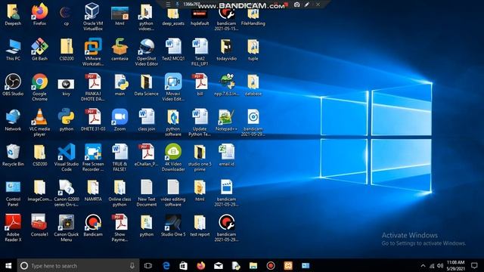484x272 pixels.
Task: Open the Mail app on taskbar
Action: [x=219, y=265]
